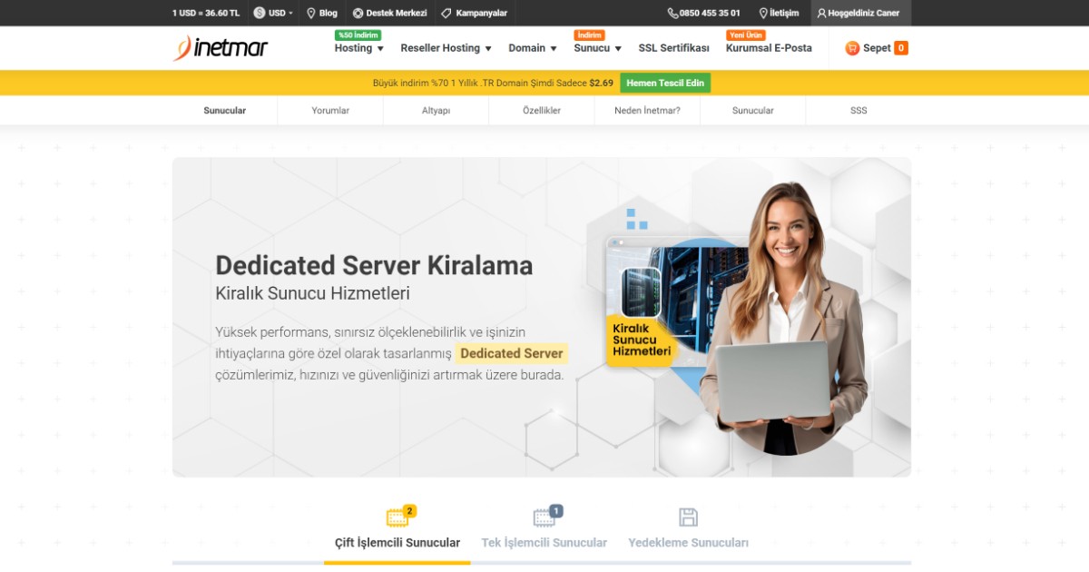Select Sunucular between Neden İnetmar? and SSS
This screenshot has height=572, width=1089.
point(753,111)
